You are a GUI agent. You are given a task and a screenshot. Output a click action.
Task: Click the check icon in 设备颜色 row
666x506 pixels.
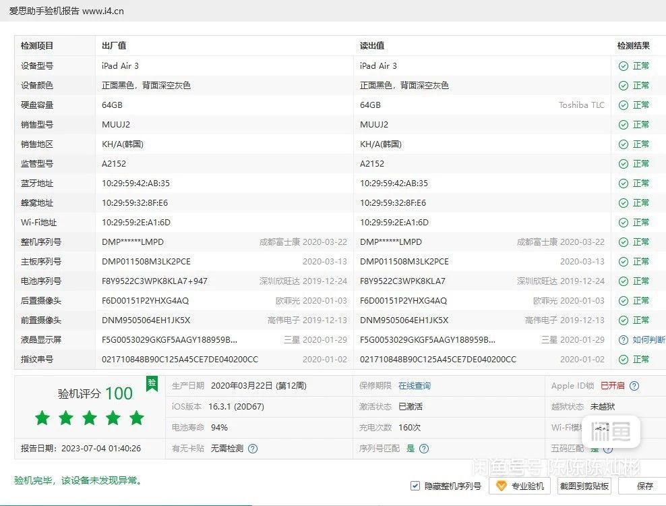point(623,86)
